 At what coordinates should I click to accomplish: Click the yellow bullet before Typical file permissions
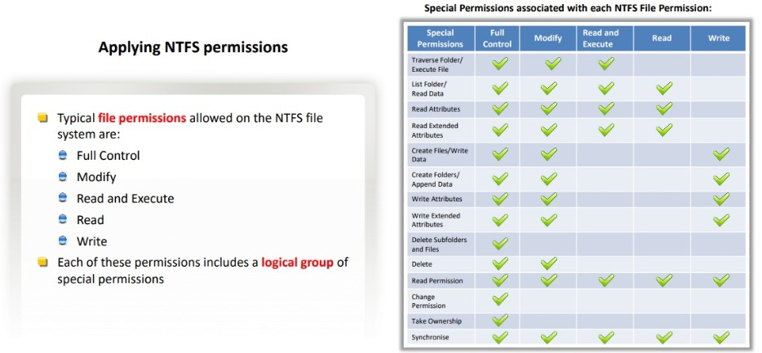[42, 118]
